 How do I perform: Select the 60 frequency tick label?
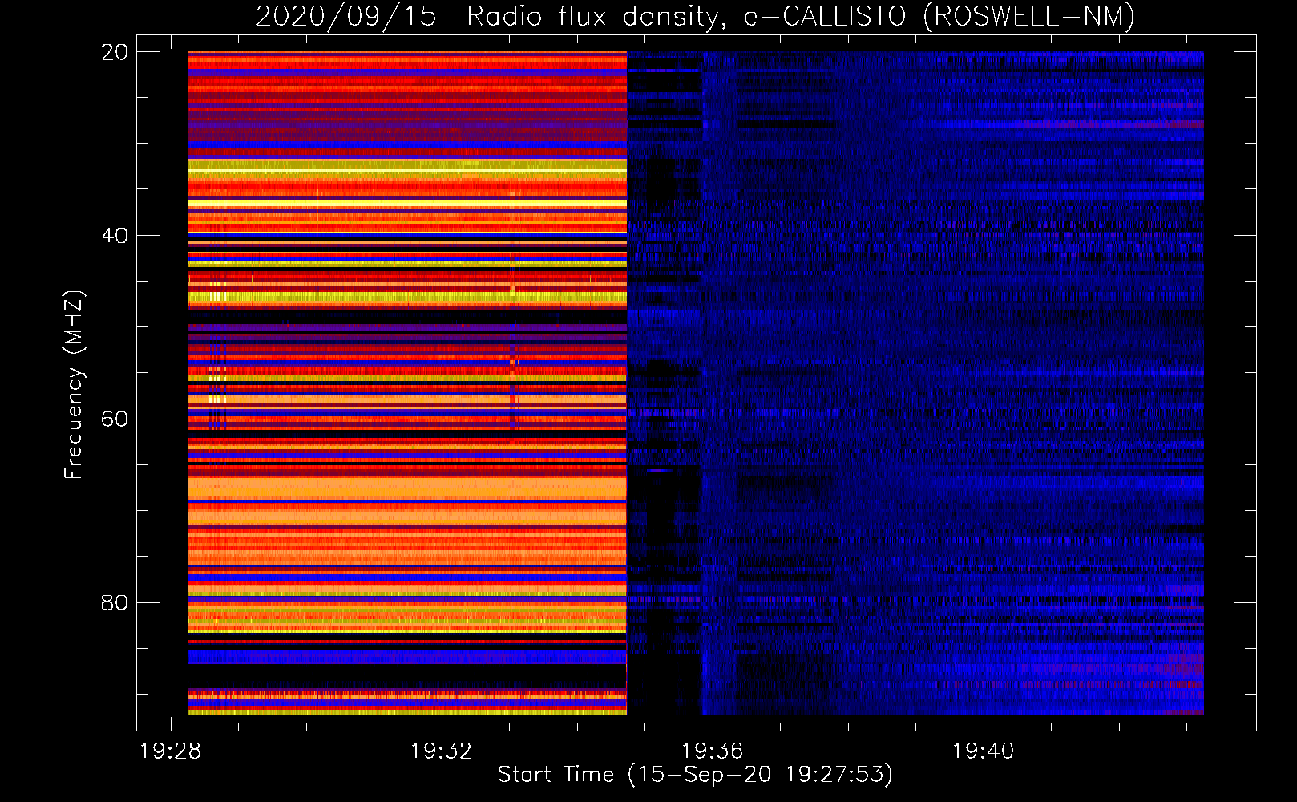click(x=115, y=419)
